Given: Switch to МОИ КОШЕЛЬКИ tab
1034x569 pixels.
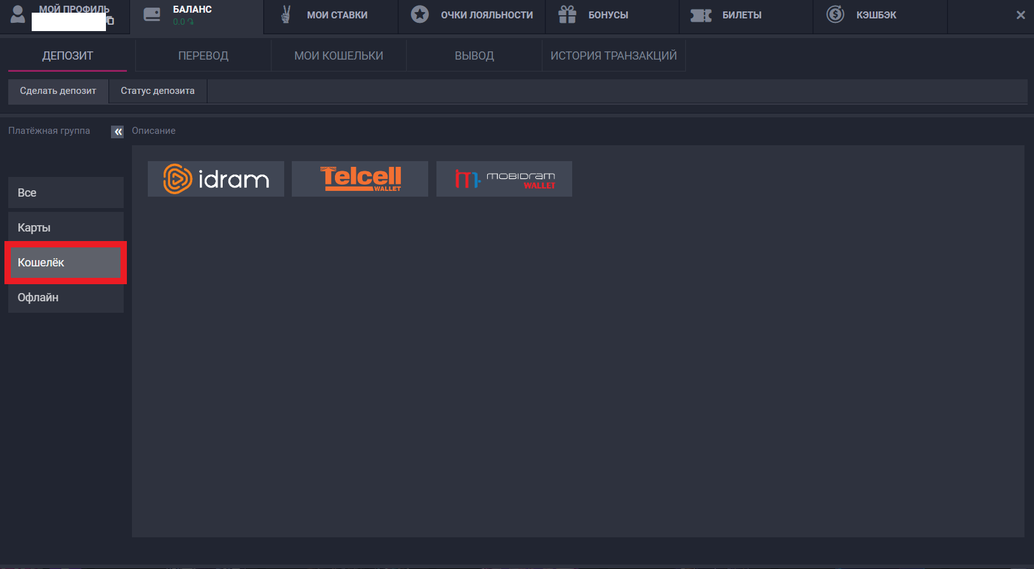Looking at the screenshot, I should click(339, 56).
